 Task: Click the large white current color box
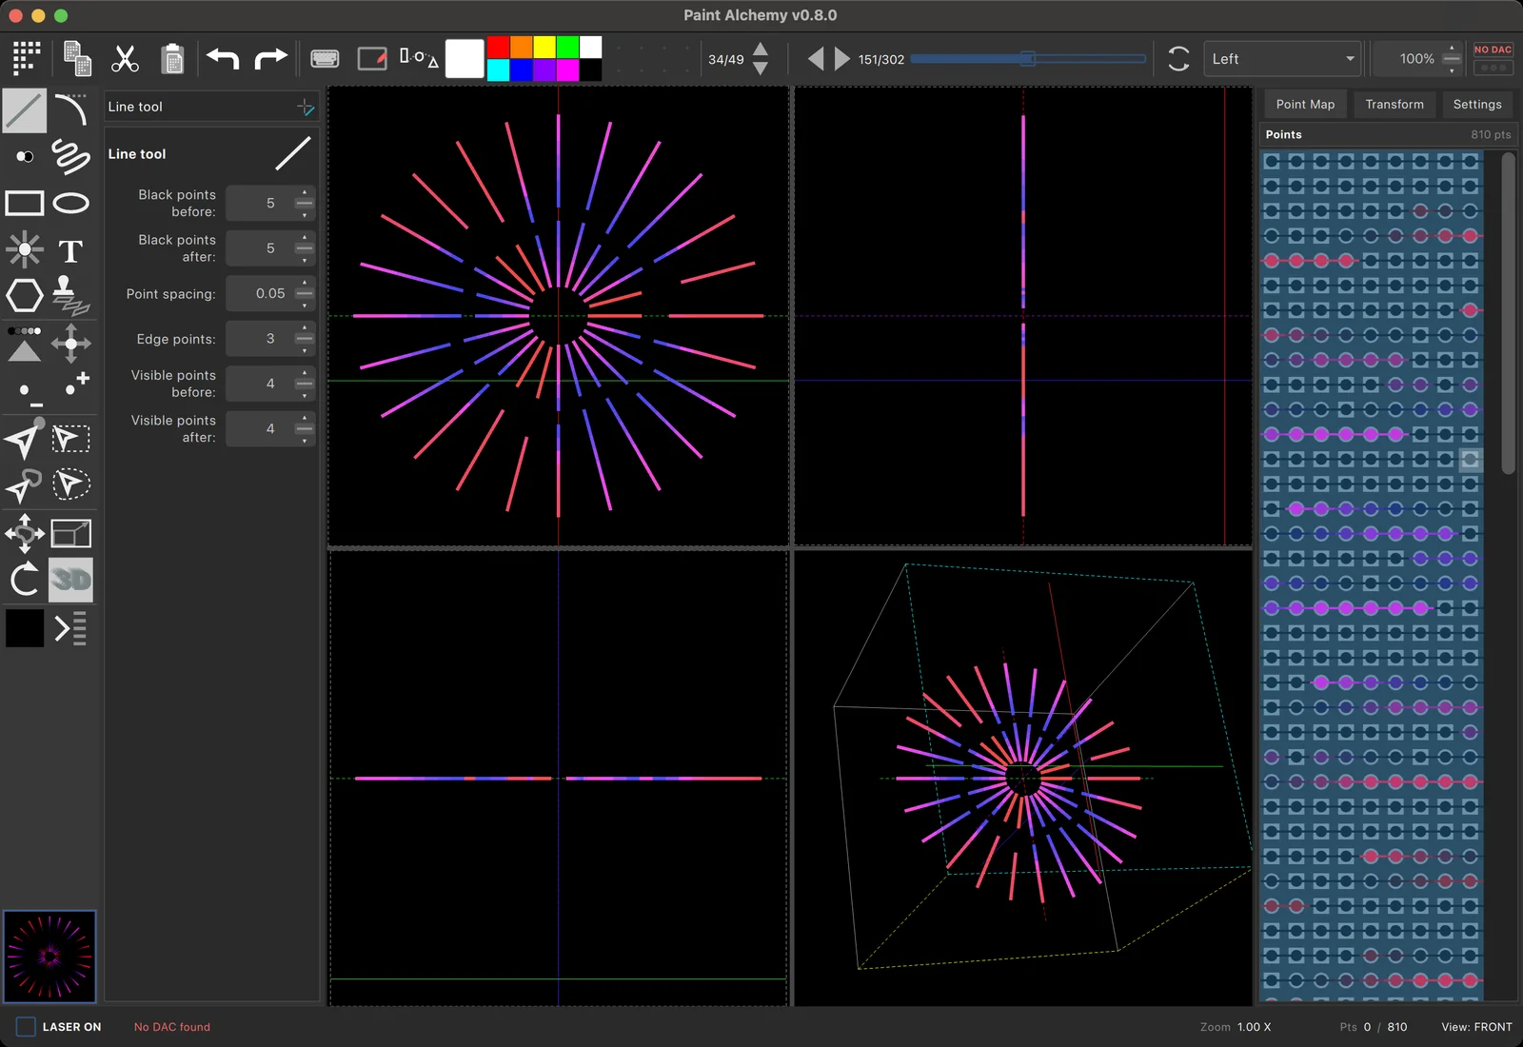click(465, 59)
